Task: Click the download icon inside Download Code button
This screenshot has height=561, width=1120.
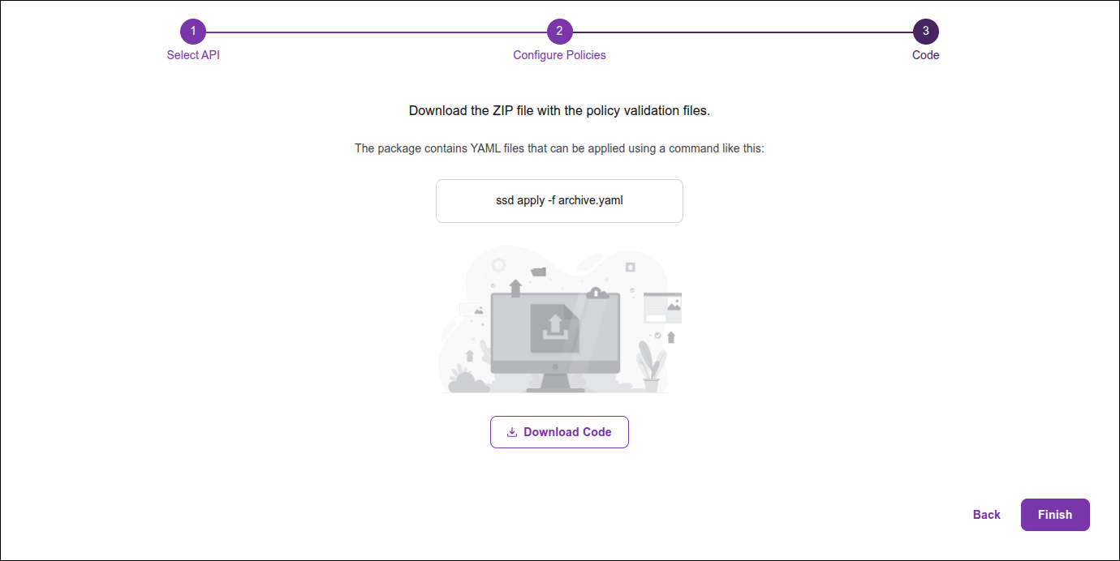Action: click(511, 432)
